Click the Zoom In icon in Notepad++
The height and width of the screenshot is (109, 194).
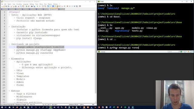(37, 6)
